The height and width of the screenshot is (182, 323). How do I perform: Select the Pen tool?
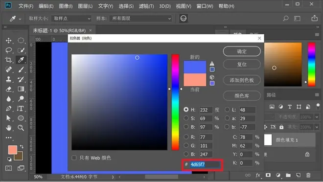[x=9, y=109]
